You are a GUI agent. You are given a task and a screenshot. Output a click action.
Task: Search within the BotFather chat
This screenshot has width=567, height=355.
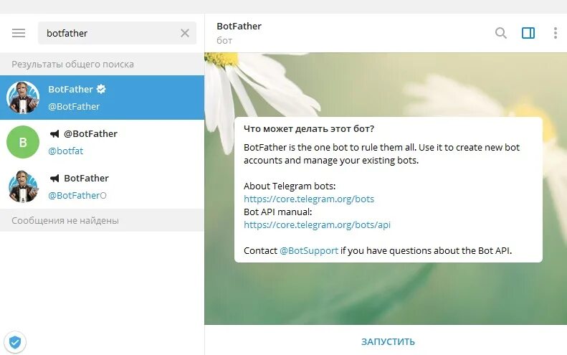[501, 33]
